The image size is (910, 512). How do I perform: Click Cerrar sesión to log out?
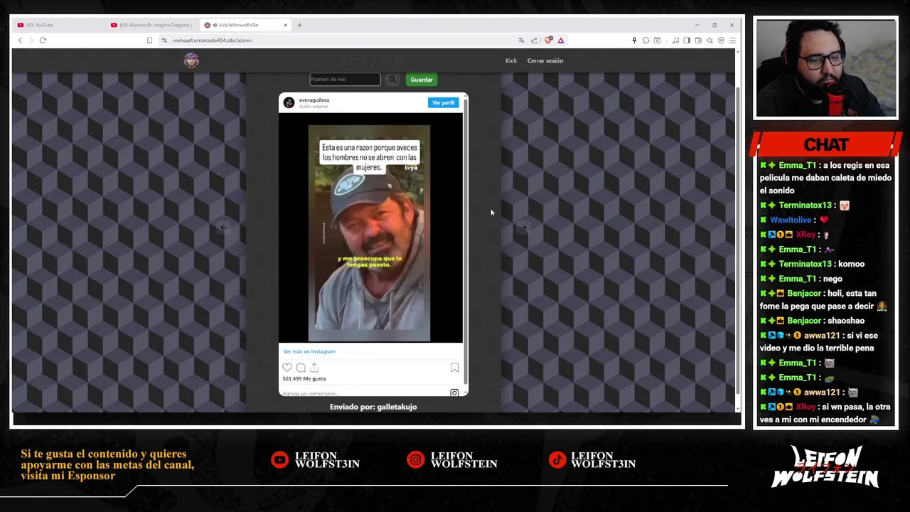pos(545,61)
